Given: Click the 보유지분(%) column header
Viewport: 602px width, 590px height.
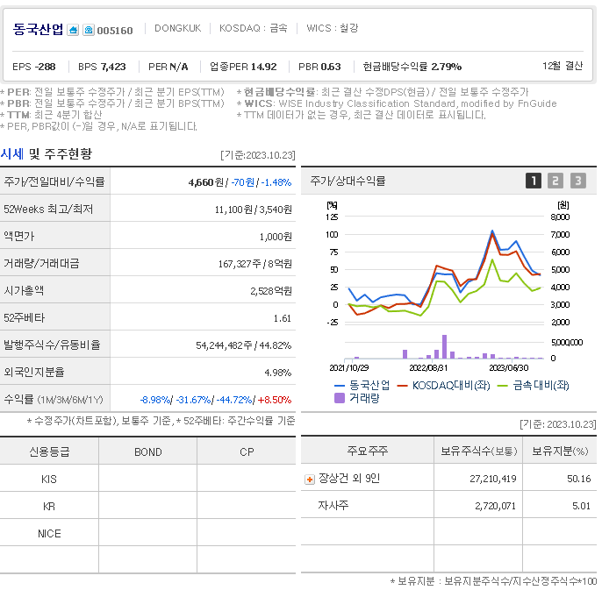Looking at the screenshot, I should (560, 451).
